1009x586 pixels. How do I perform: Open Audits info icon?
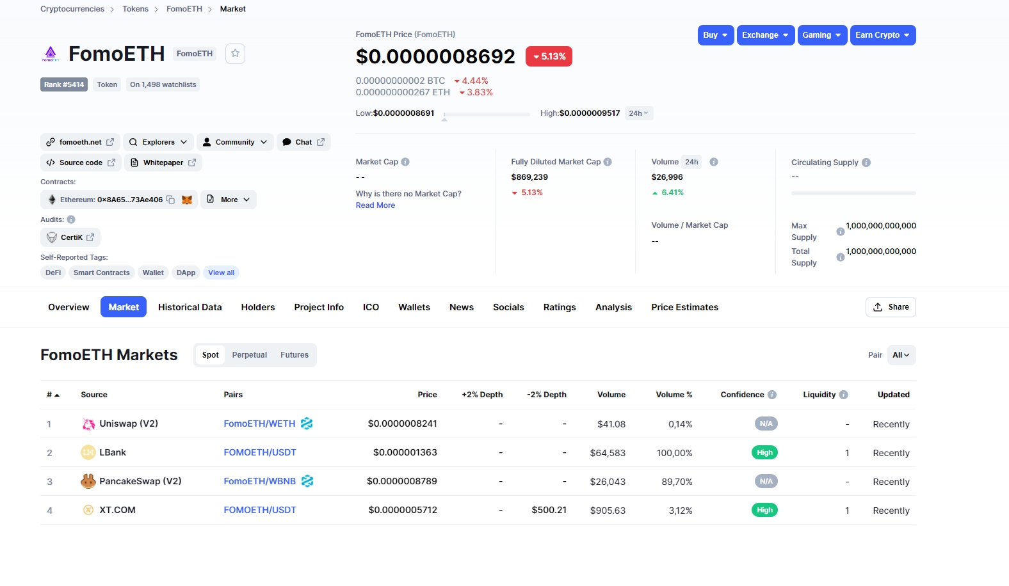71,219
